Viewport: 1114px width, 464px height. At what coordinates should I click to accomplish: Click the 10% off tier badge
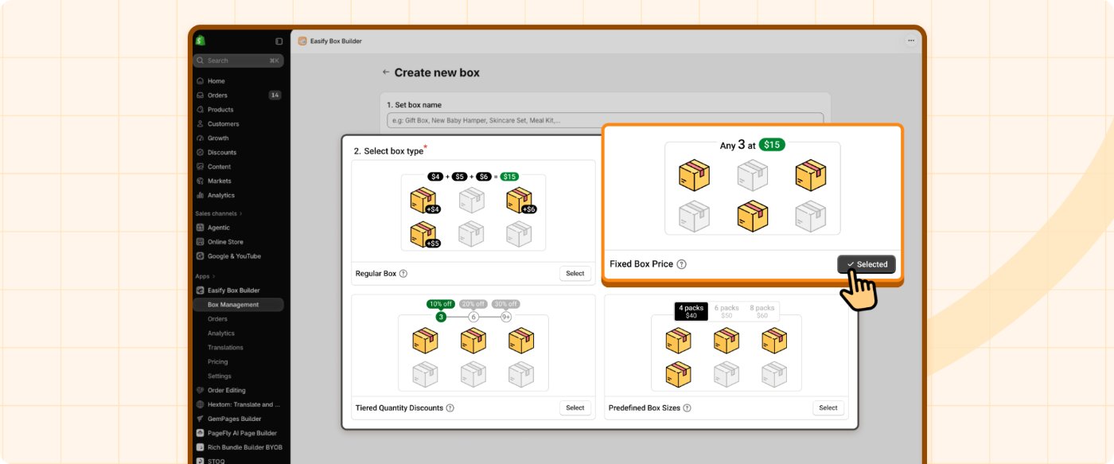coord(441,304)
